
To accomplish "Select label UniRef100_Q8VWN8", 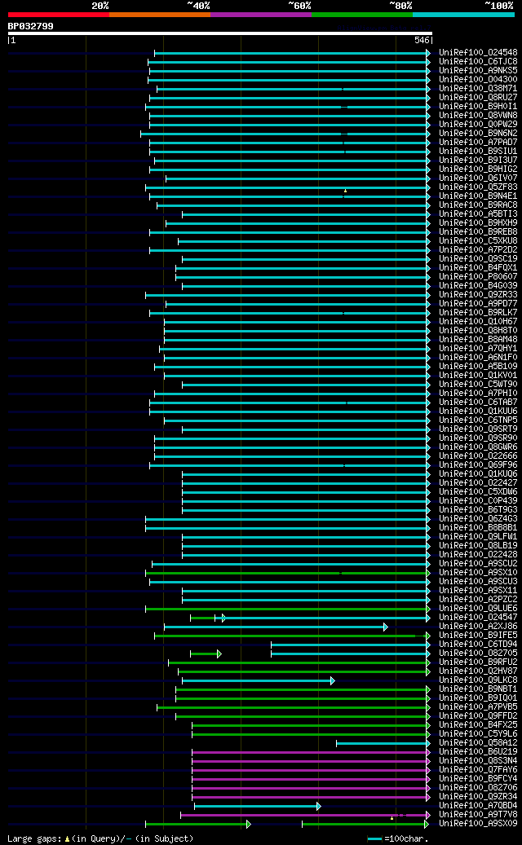I will (x=478, y=116).
